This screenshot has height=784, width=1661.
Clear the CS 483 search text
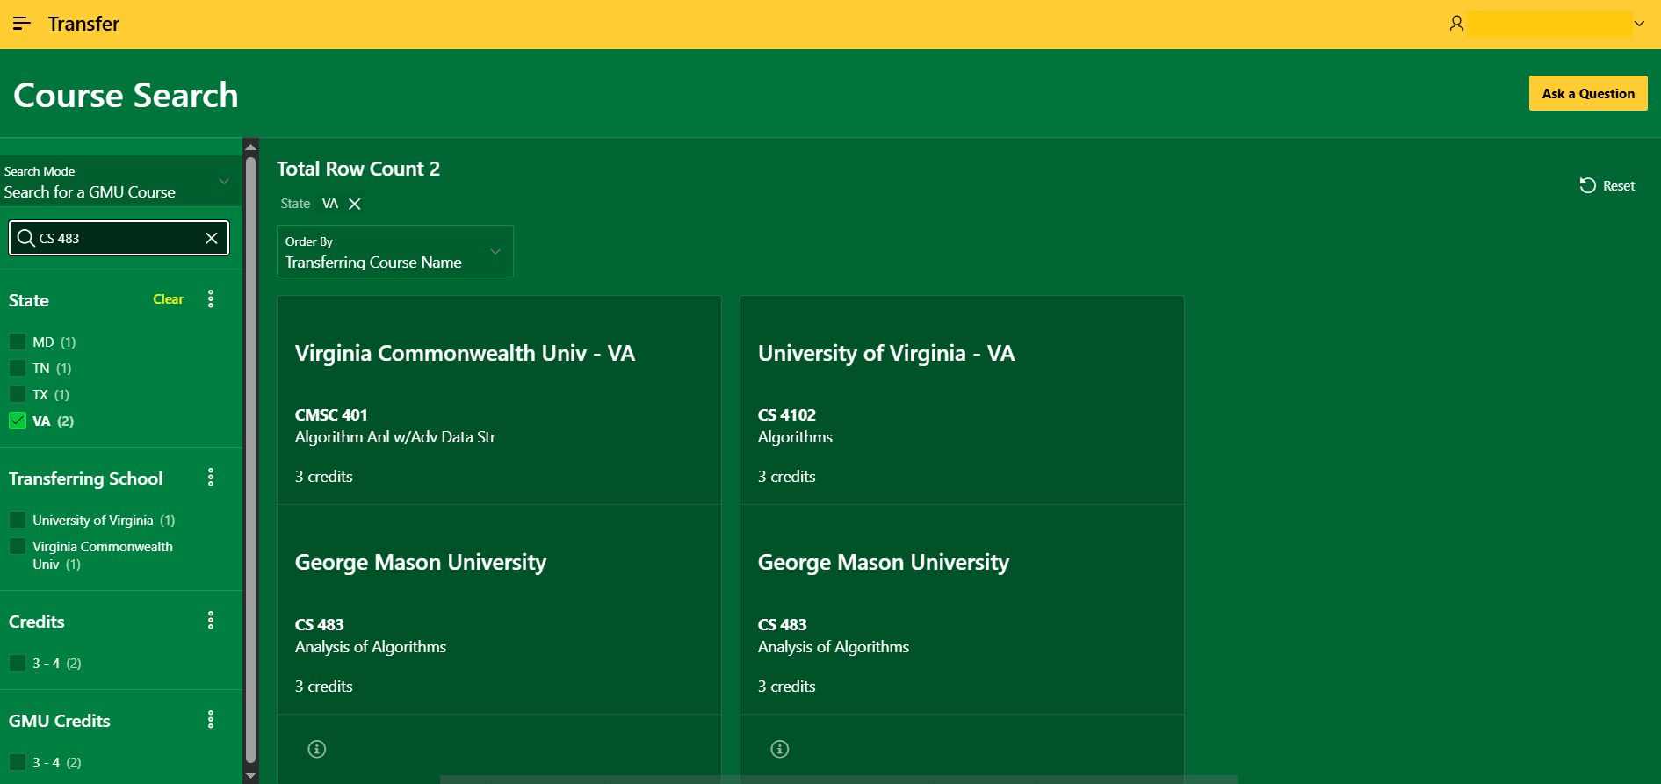(x=212, y=238)
